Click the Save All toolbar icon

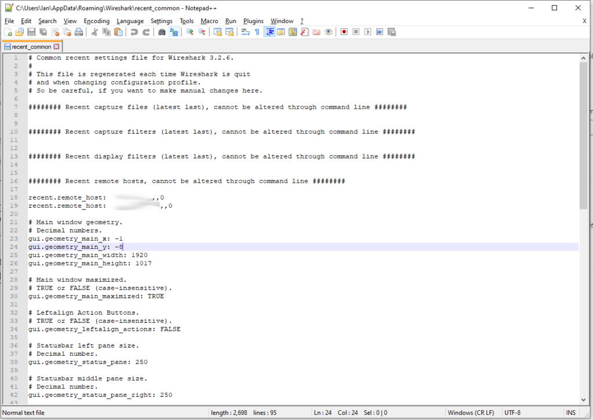pyautogui.click(x=43, y=32)
